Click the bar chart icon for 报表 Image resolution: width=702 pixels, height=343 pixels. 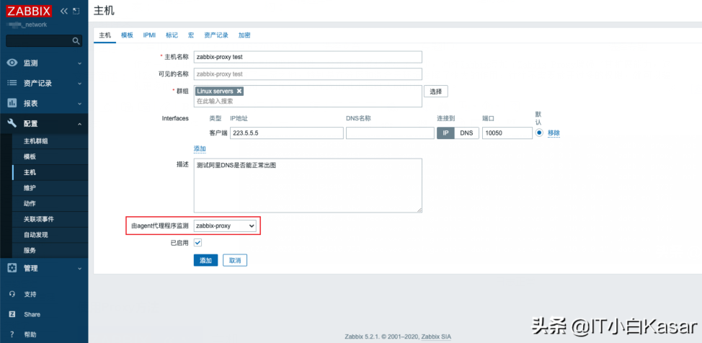(x=12, y=104)
